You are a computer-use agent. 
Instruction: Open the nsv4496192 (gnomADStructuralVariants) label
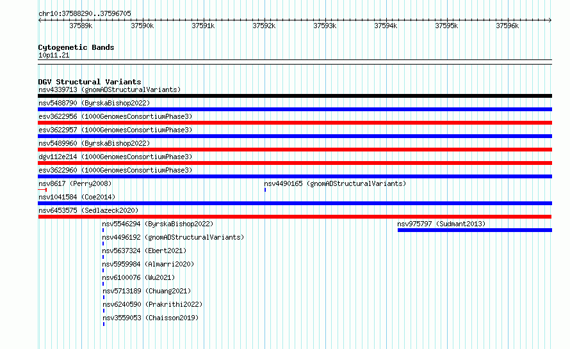pyautogui.click(x=173, y=237)
